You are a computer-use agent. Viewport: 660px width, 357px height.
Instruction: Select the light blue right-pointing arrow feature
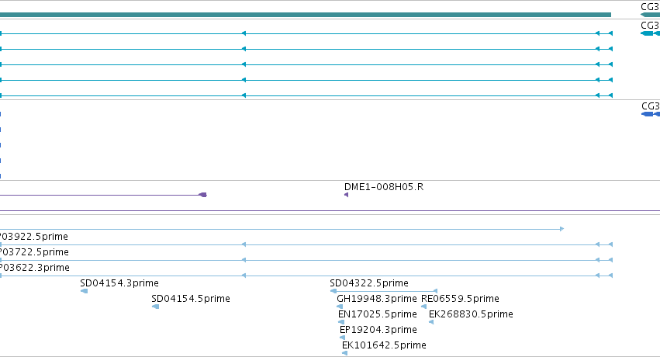282,229
